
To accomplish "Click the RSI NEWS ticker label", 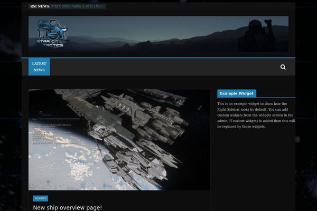I will pos(40,6).
